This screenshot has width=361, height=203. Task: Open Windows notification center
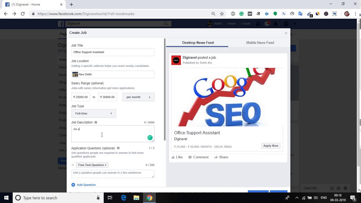click(x=353, y=198)
